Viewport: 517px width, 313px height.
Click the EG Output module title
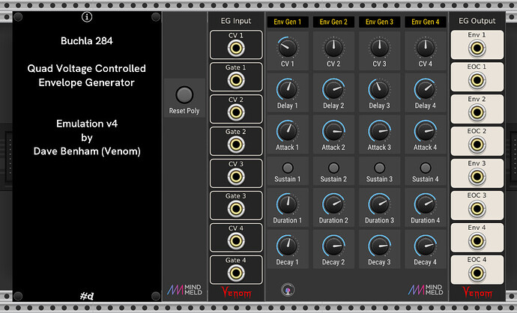pos(477,21)
